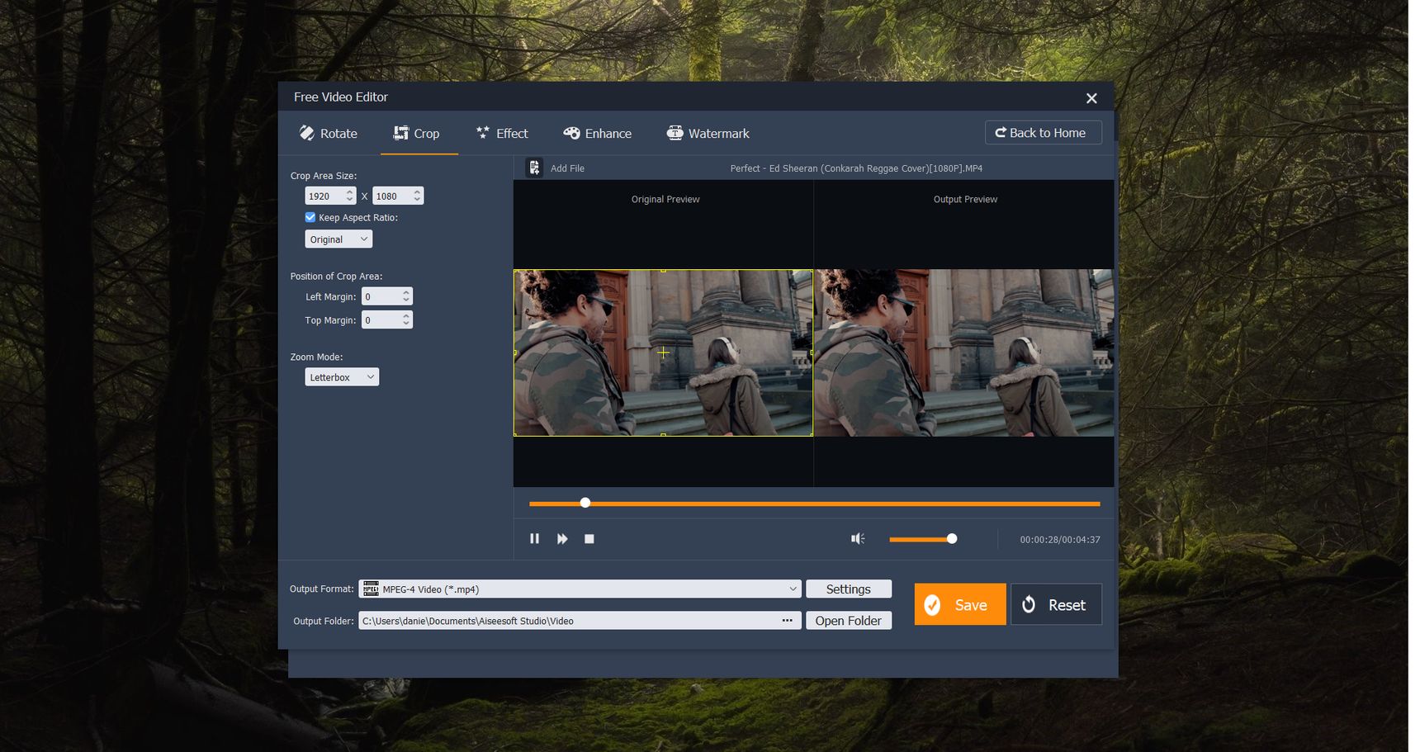
Task: Click the Open Folder button
Action: 848,620
